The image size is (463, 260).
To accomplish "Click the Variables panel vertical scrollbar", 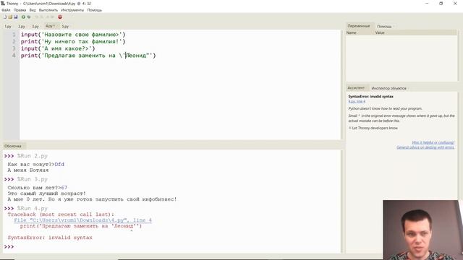I will (458, 56).
